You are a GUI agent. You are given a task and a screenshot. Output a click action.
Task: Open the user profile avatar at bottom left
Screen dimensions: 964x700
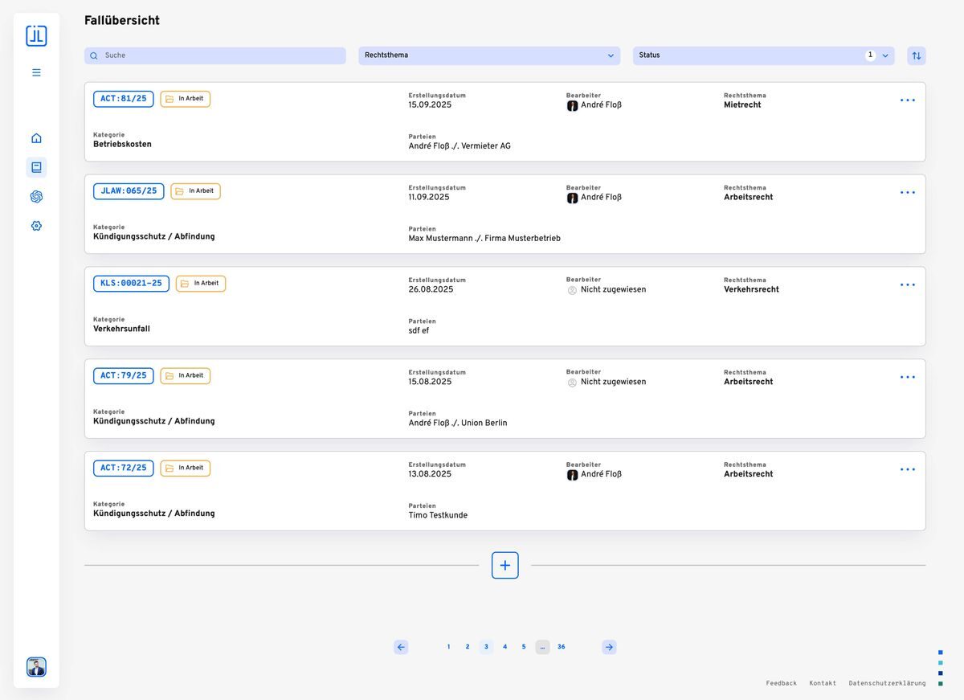(36, 667)
